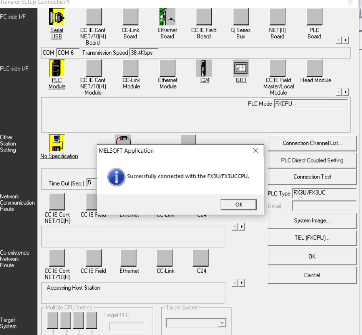This screenshot has height=335, width=362.
Task: Close the MELSOFT Application dialog
Action: point(256,151)
